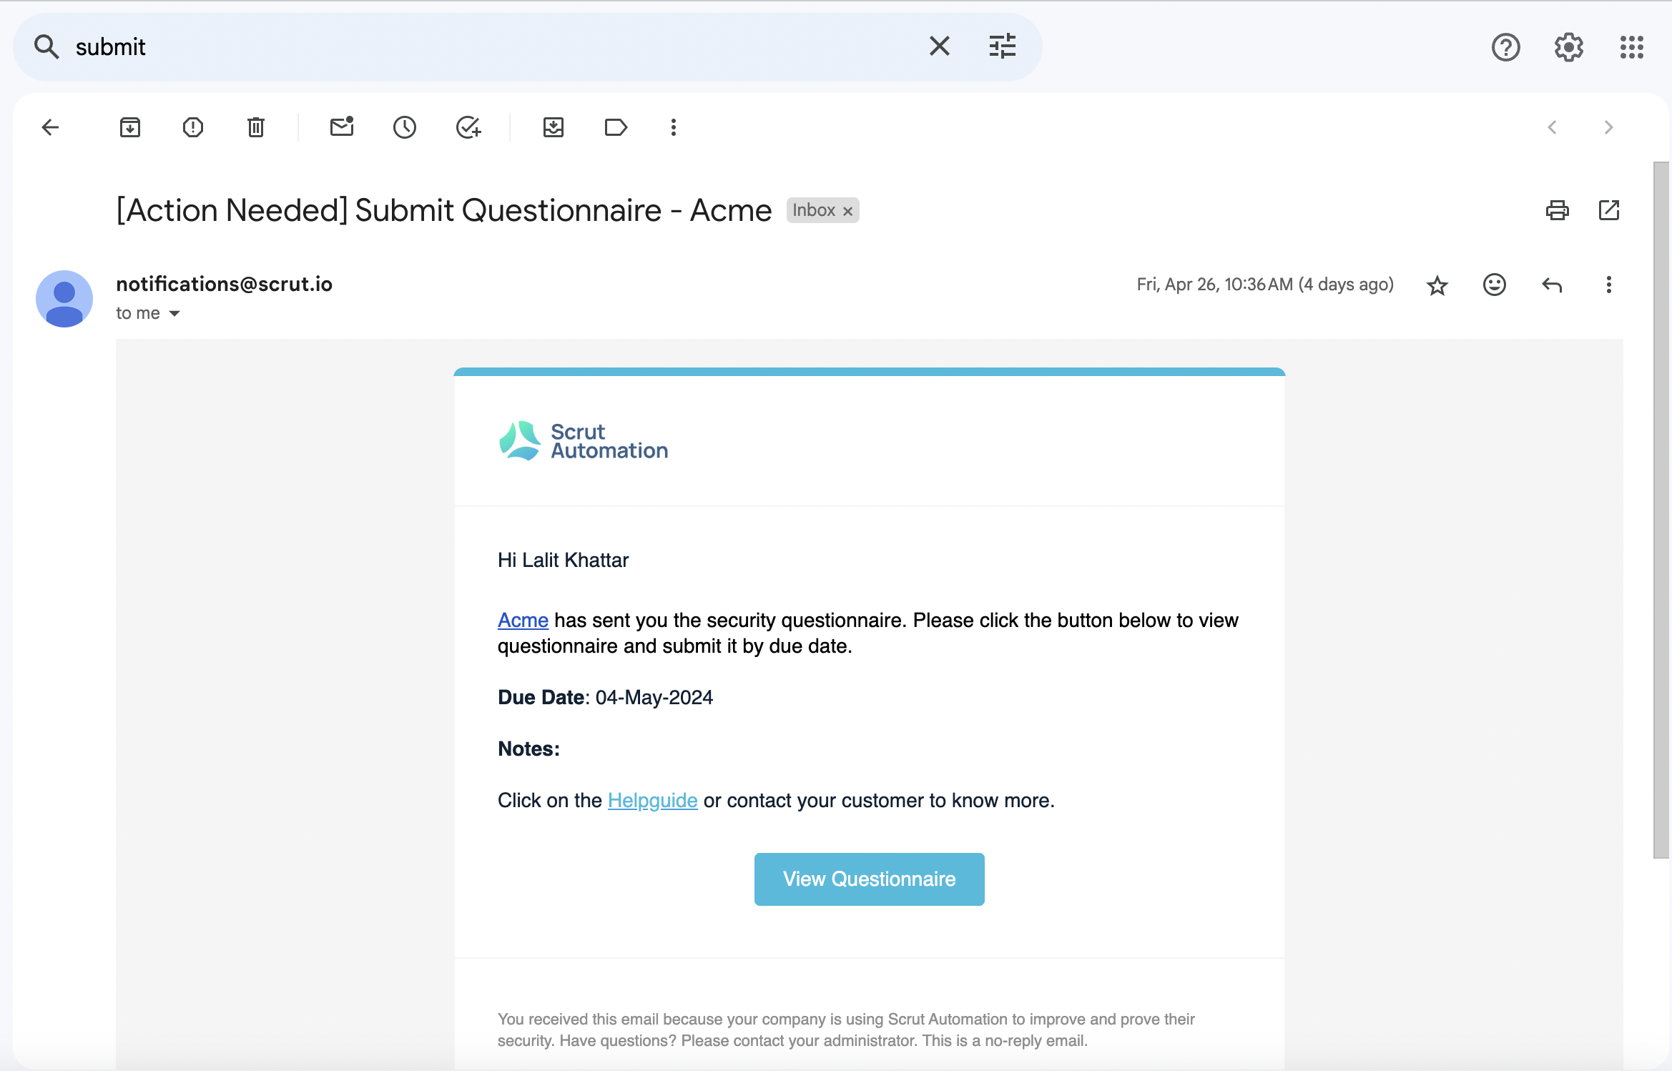Report this email as spam

193,127
